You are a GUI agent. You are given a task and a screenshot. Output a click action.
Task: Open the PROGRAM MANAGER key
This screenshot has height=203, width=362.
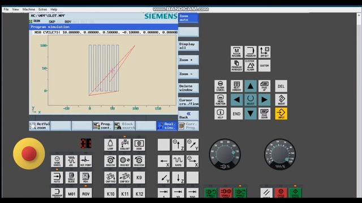point(236,65)
